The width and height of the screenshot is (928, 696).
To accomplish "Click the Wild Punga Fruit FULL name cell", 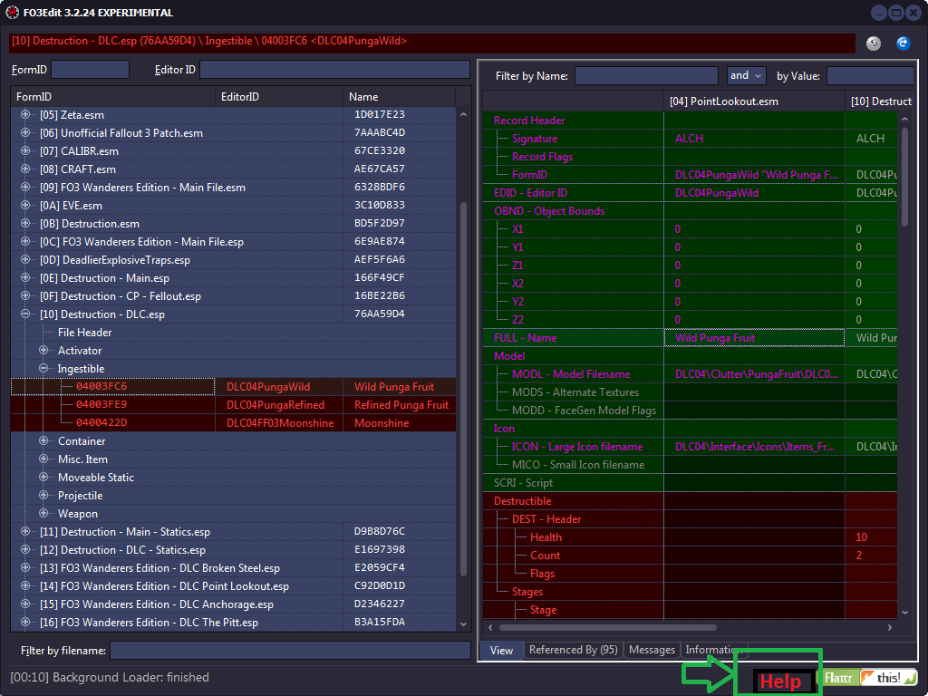I will (x=754, y=337).
